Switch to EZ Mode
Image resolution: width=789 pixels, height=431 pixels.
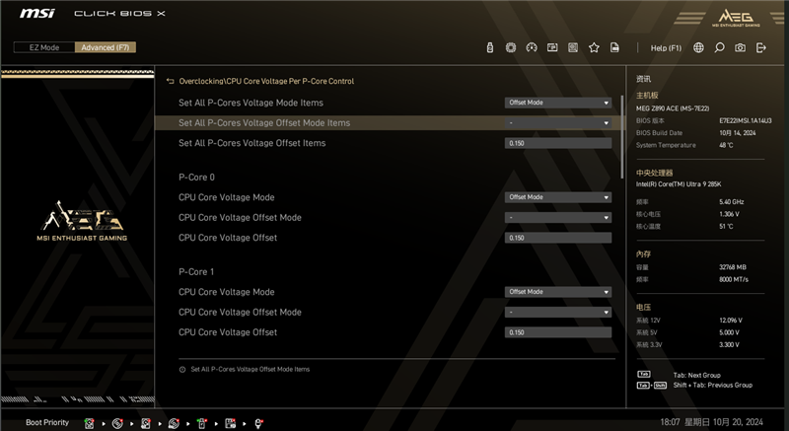(x=44, y=47)
